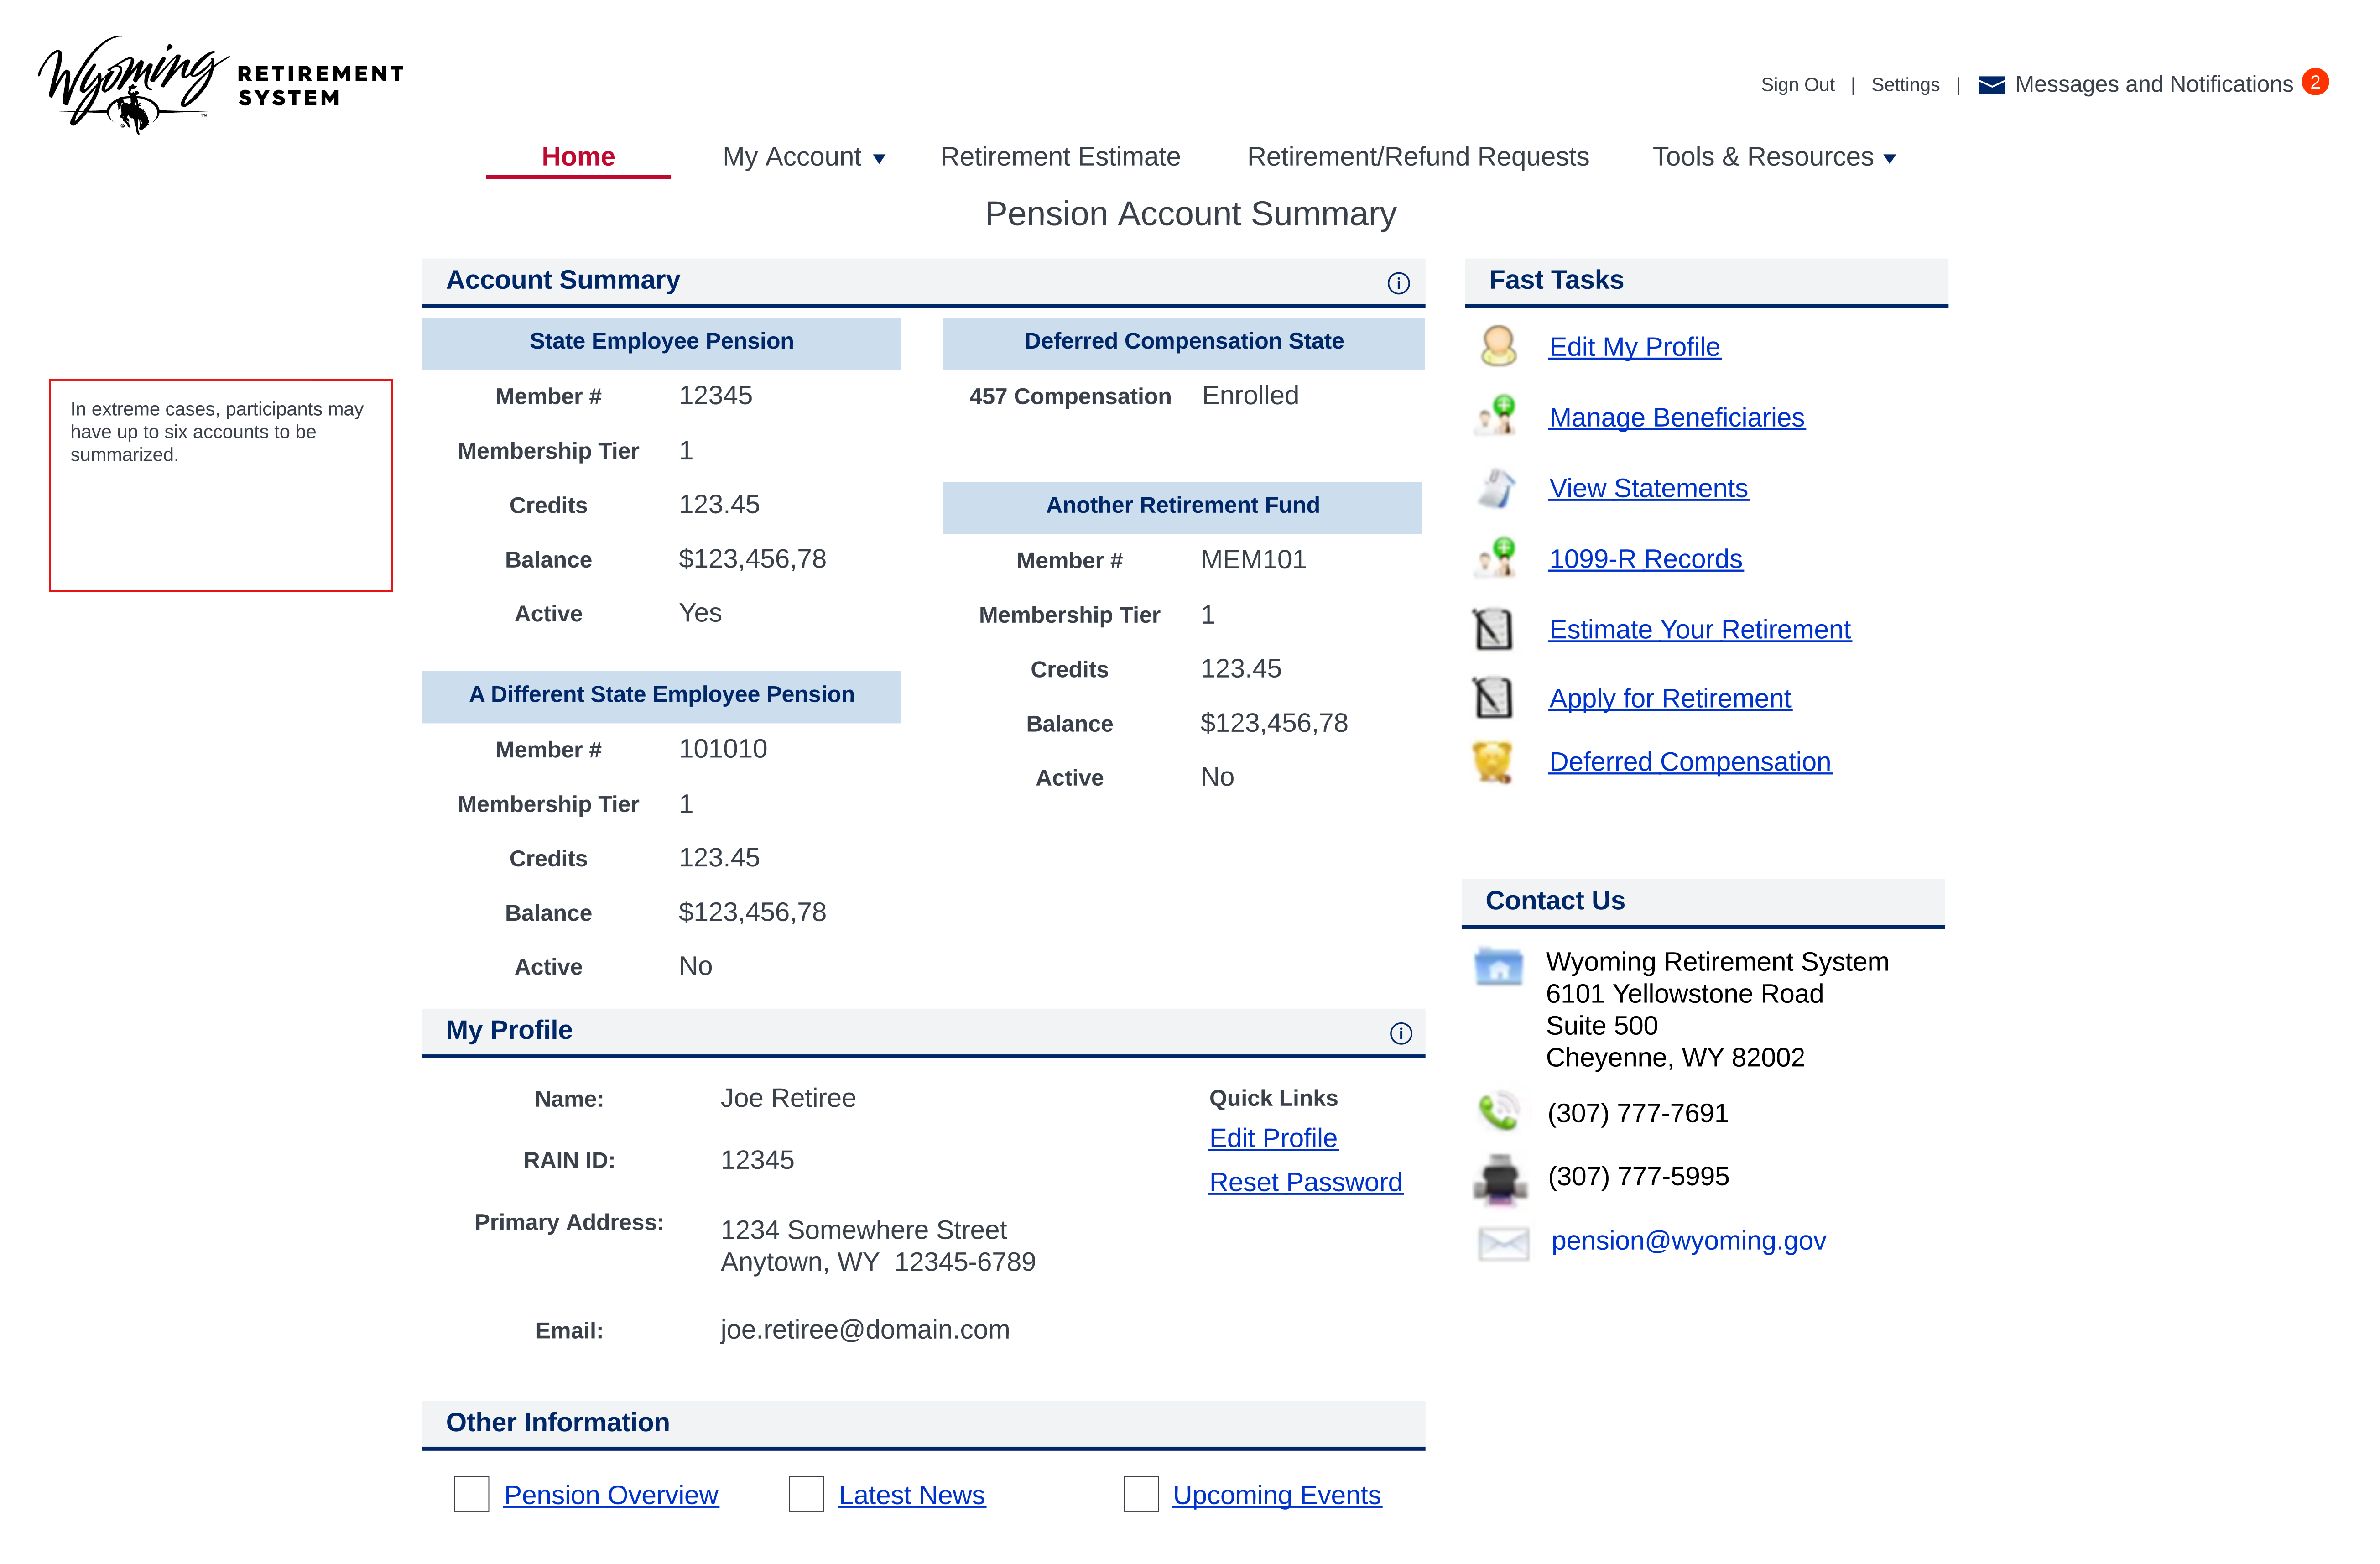The width and height of the screenshot is (2380, 1564).
Task: Click the pension@wyoming.gov email link
Action: pyautogui.click(x=1688, y=1240)
